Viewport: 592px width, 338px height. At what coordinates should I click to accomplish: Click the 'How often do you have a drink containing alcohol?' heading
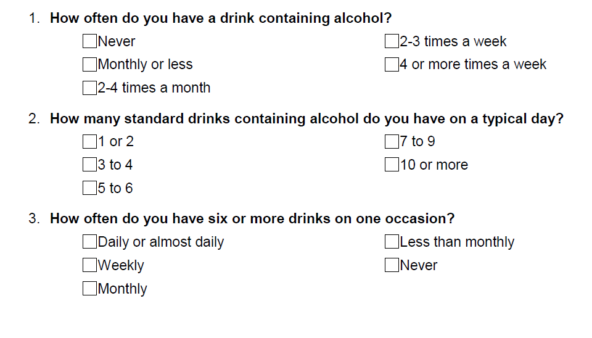[221, 18]
